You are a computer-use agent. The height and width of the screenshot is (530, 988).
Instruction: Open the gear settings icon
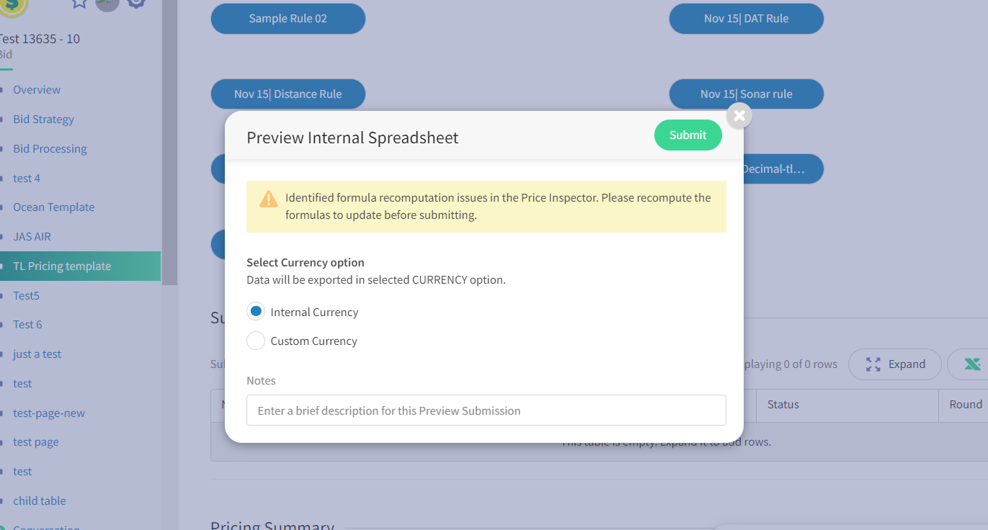[136, 2]
